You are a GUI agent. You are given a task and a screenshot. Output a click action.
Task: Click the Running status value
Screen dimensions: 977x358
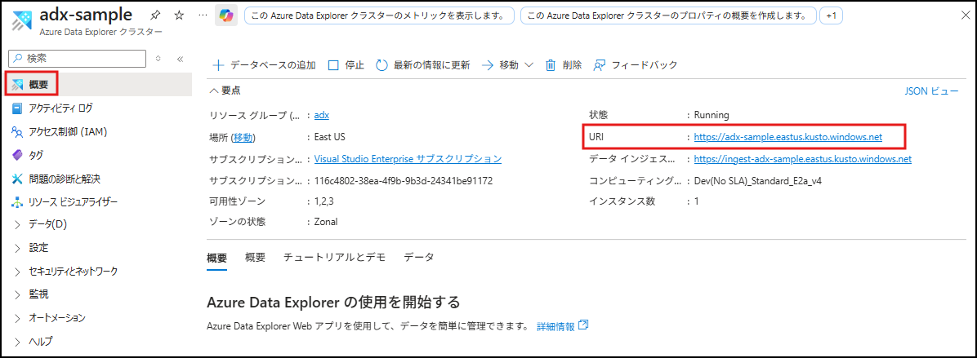point(712,115)
